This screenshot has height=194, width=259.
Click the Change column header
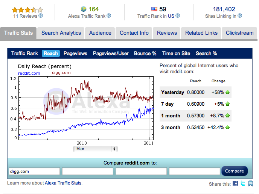pyautogui.click(x=218, y=81)
